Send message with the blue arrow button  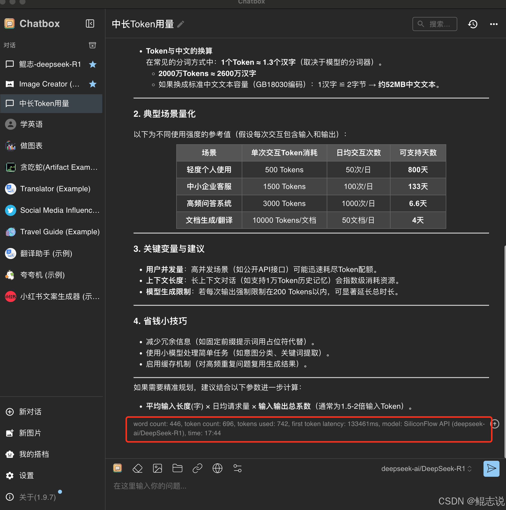[x=491, y=469]
